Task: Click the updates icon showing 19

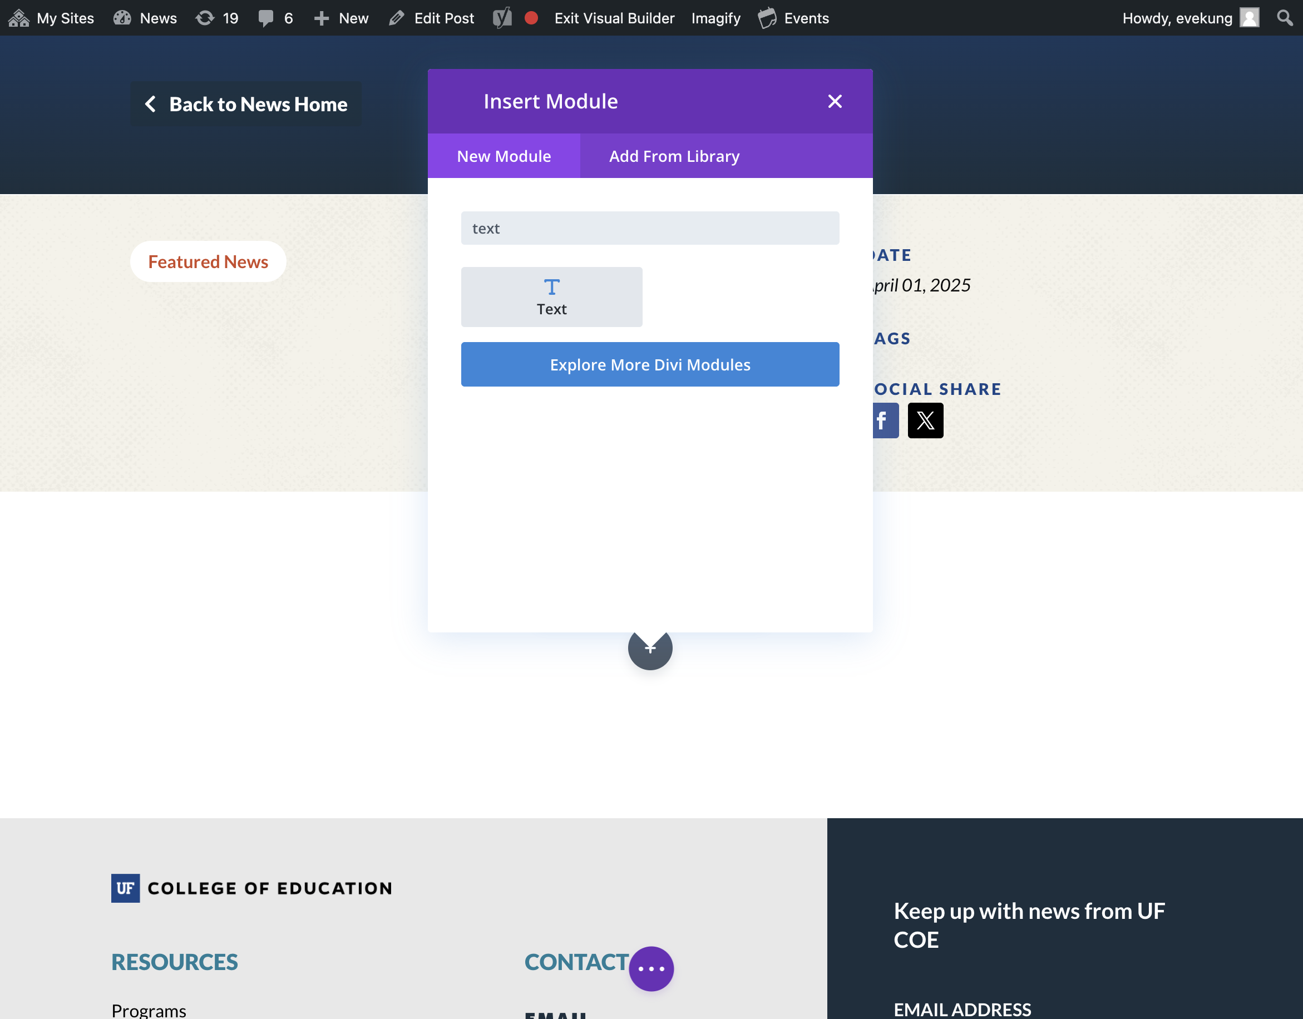Action: (x=217, y=18)
